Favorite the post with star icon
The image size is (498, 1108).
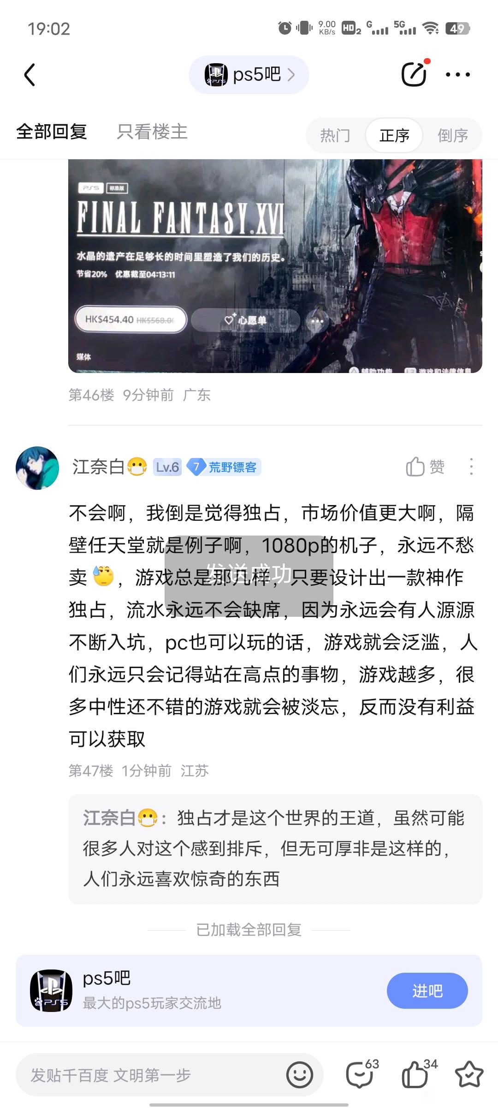pos(469,1074)
